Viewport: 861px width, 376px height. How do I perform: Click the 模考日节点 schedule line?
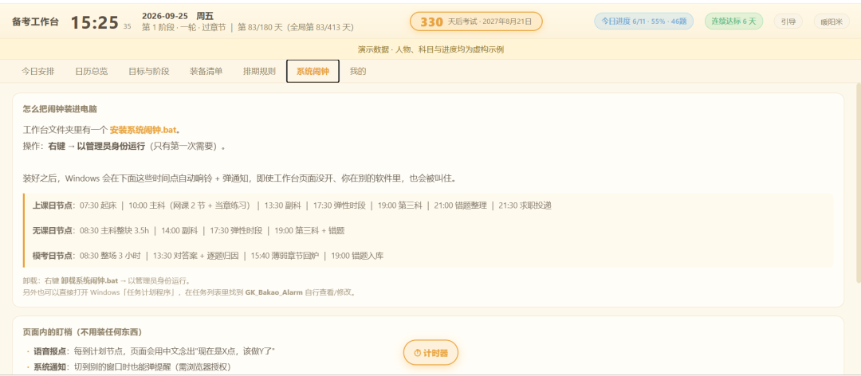(207, 256)
